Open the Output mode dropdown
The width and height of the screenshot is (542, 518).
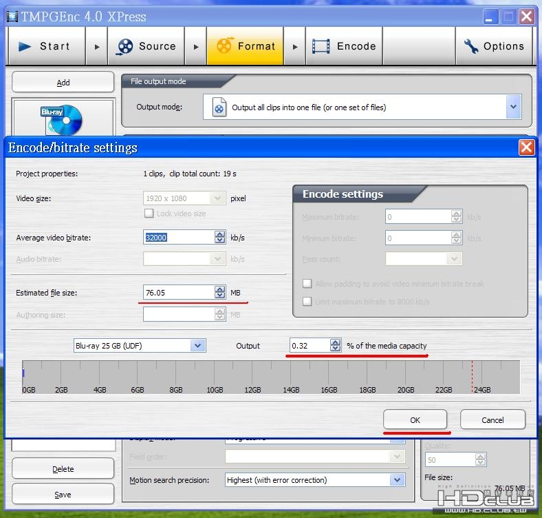pyautogui.click(x=513, y=107)
